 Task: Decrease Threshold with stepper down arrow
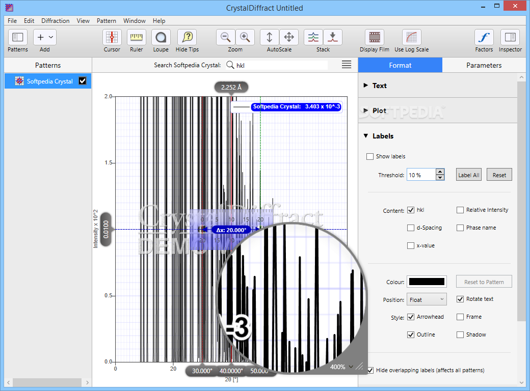(x=440, y=178)
